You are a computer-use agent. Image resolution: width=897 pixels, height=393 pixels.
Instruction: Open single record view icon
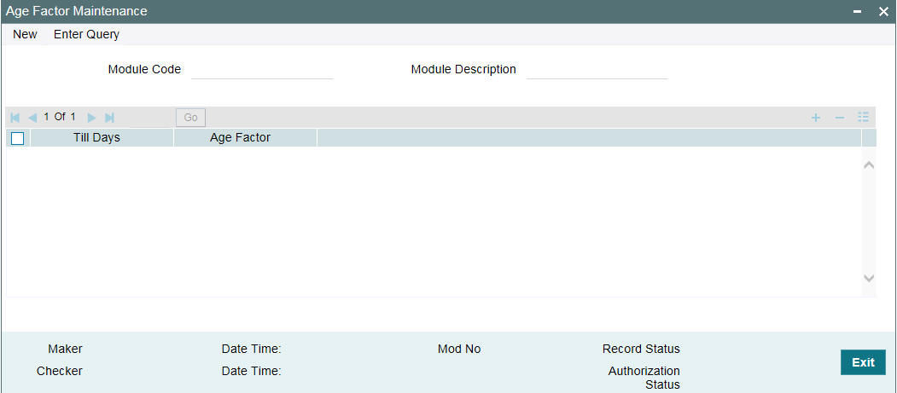pos(863,118)
